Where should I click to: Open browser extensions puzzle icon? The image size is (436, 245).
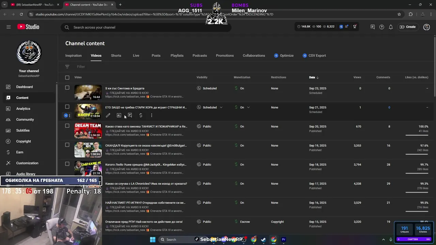coord(411,14)
